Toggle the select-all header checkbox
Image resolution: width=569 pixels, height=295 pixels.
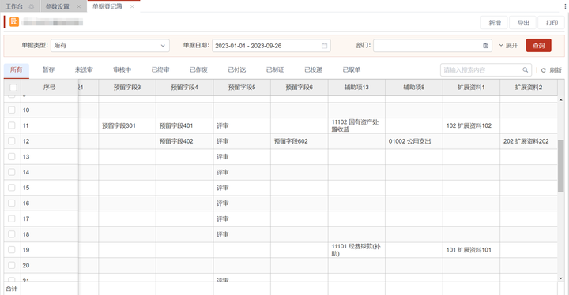tap(13, 88)
